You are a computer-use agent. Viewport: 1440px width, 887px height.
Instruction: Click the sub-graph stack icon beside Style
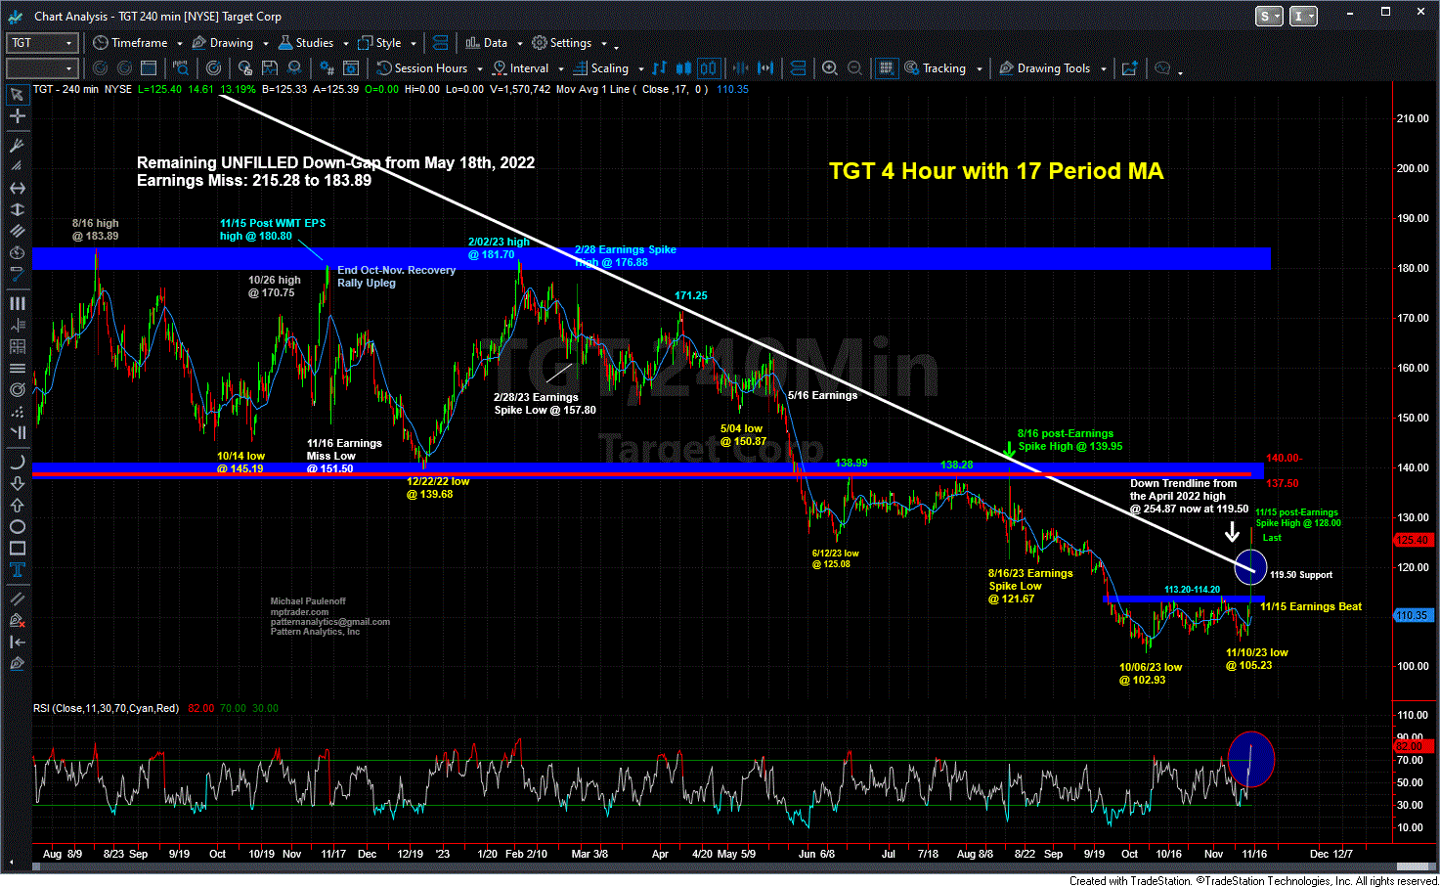click(440, 43)
